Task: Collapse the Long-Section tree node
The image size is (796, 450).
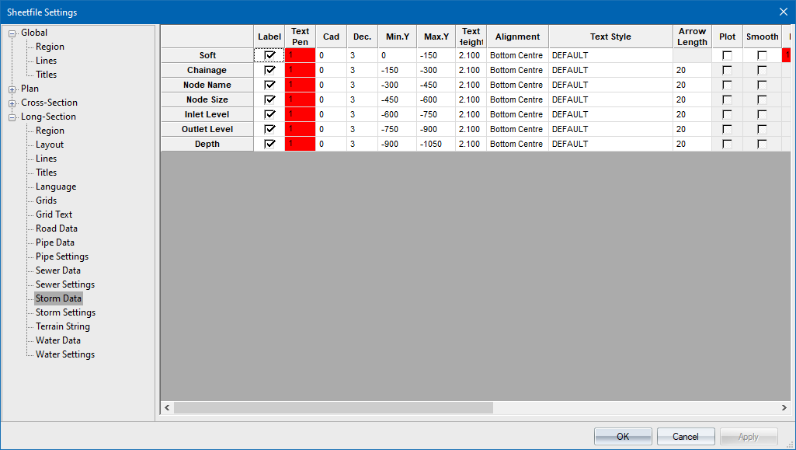Action: [12, 117]
